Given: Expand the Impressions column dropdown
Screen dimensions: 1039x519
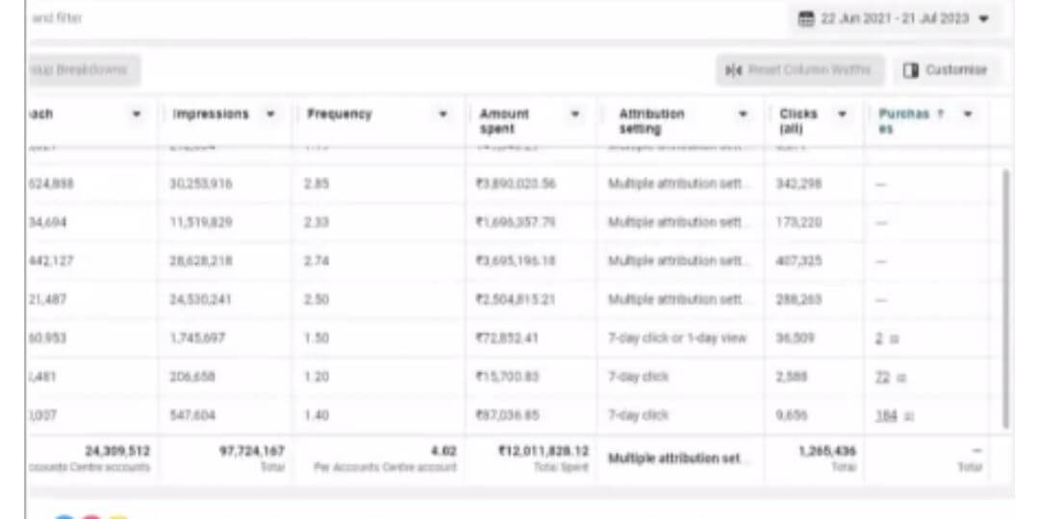Looking at the screenshot, I should [270, 114].
